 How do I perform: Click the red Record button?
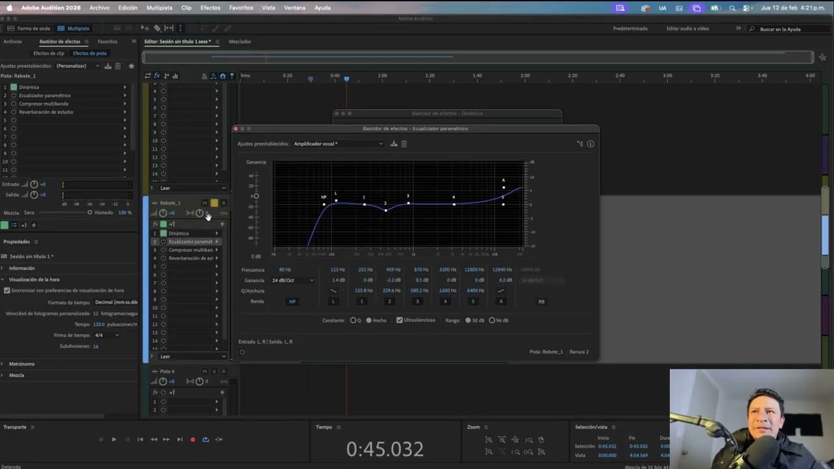click(192, 440)
